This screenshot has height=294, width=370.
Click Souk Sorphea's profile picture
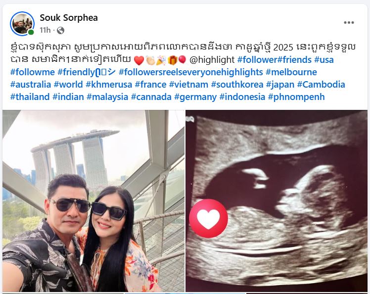tap(22, 24)
